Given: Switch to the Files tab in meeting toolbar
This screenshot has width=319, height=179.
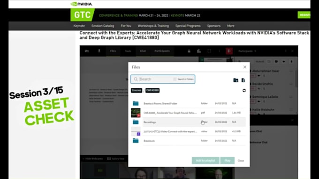Looking at the screenshot, I should coord(113,51).
